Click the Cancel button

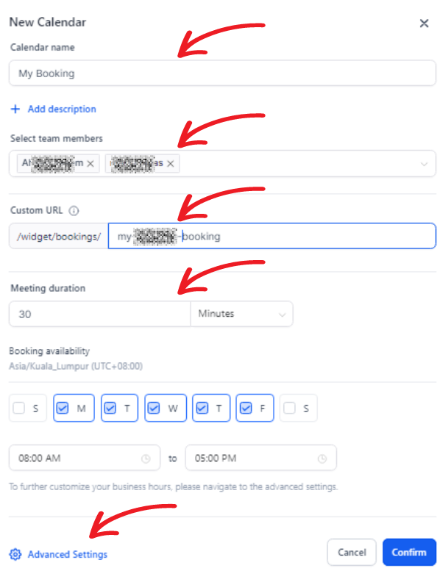pyautogui.click(x=352, y=552)
